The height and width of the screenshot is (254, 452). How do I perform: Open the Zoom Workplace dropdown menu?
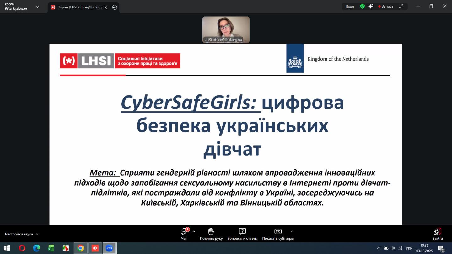coord(38,7)
